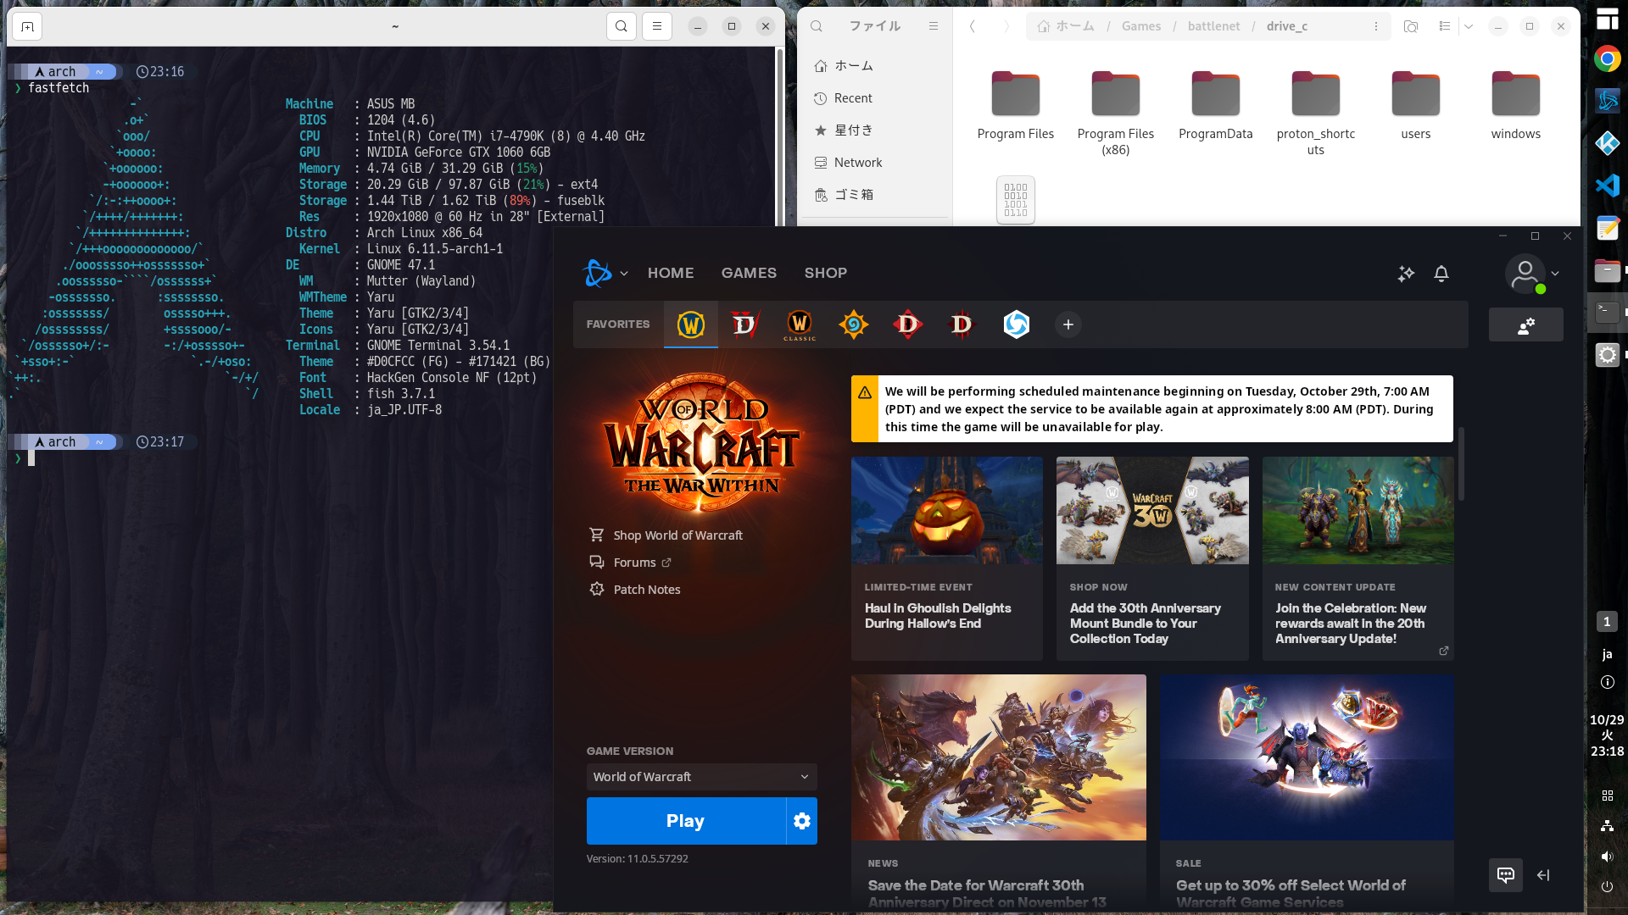Expand Battle.net logo dropdown menu
Viewport: 1628px width, 915px height.
624,273
